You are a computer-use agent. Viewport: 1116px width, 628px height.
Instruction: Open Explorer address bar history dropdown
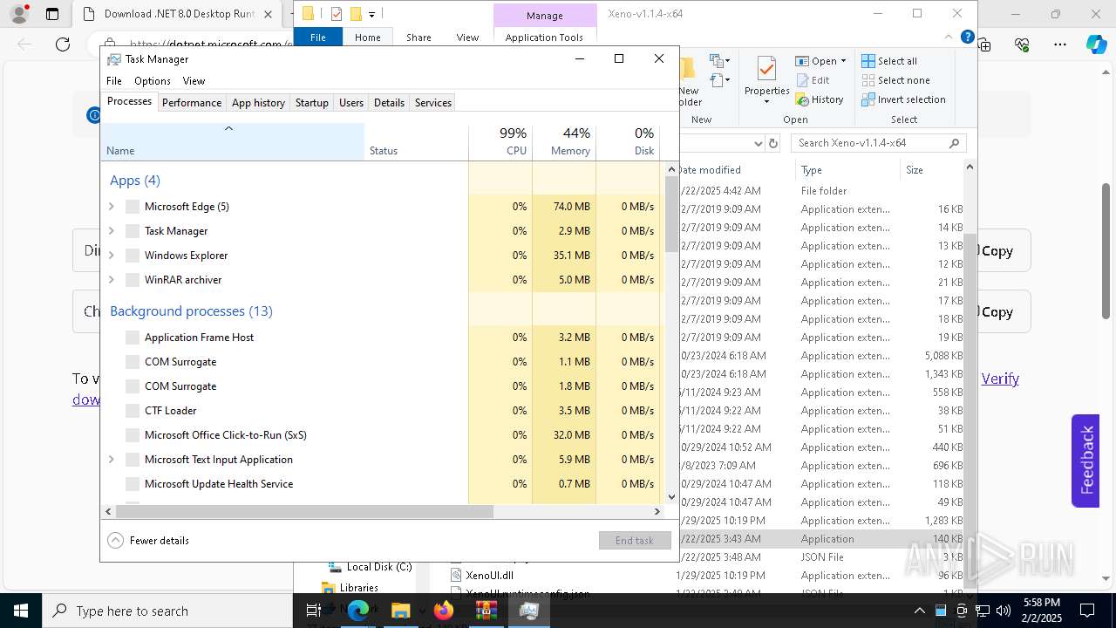pyautogui.click(x=758, y=143)
